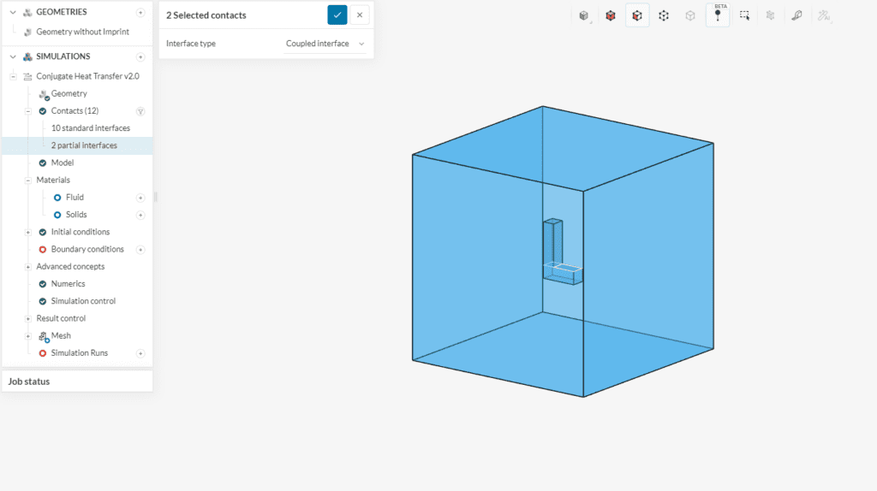
Task: Add a new geometry with plus icon
Action: (140, 12)
